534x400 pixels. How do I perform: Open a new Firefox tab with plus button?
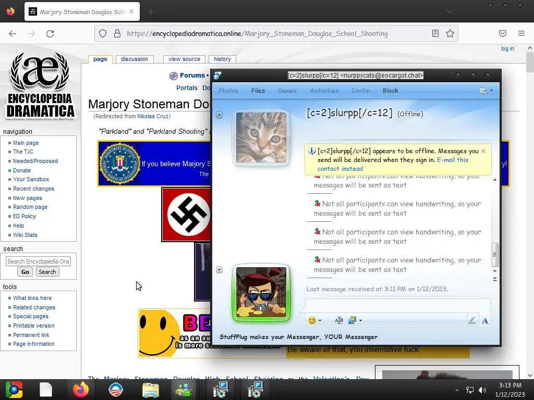click(x=151, y=12)
